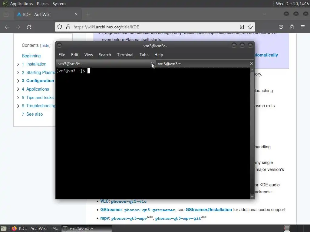
Task: Open the Places panel menu
Action: [x=43, y=4]
